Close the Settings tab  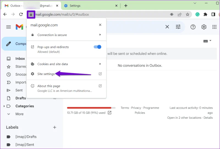click(116, 5)
